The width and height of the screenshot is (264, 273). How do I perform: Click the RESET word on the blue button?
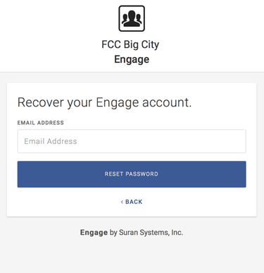[x=114, y=174]
